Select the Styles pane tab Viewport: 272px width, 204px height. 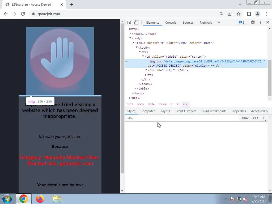131,111
